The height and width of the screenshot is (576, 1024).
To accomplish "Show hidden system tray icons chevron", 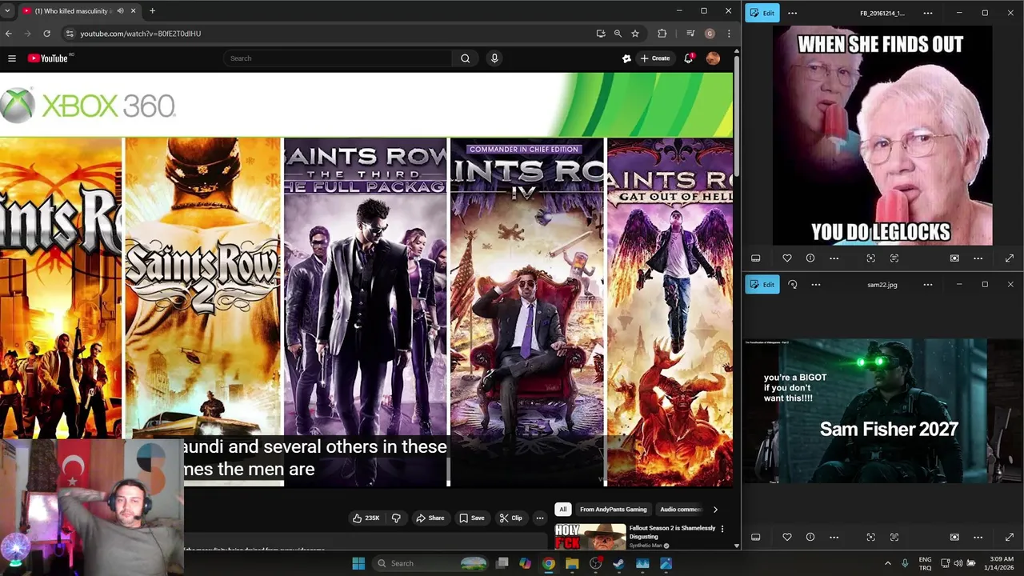I will click(887, 563).
